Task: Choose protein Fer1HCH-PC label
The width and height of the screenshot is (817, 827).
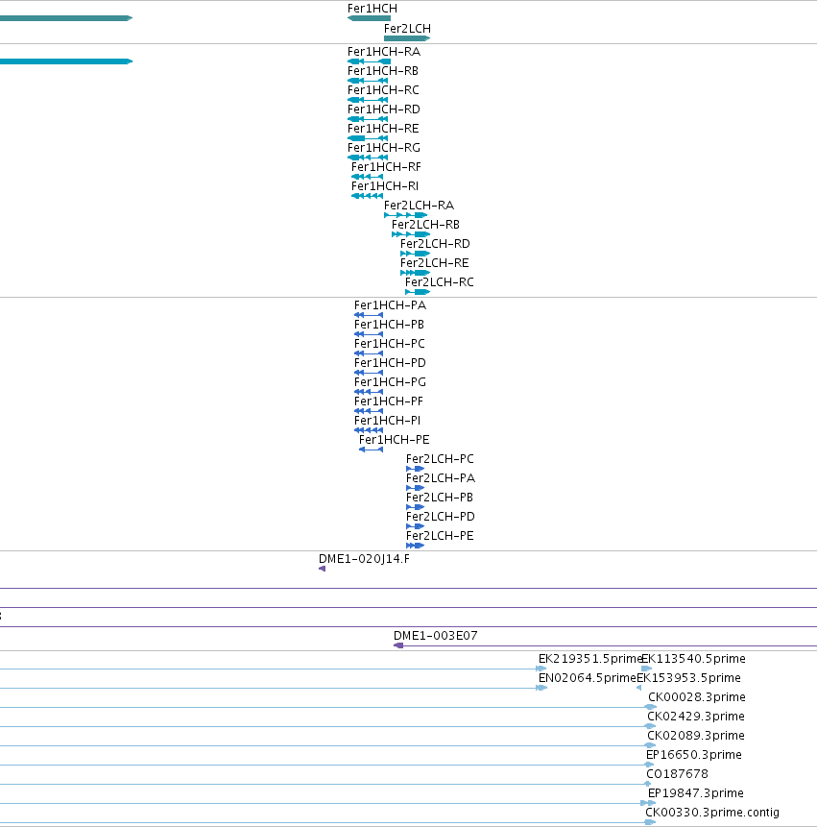Action: tap(390, 344)
